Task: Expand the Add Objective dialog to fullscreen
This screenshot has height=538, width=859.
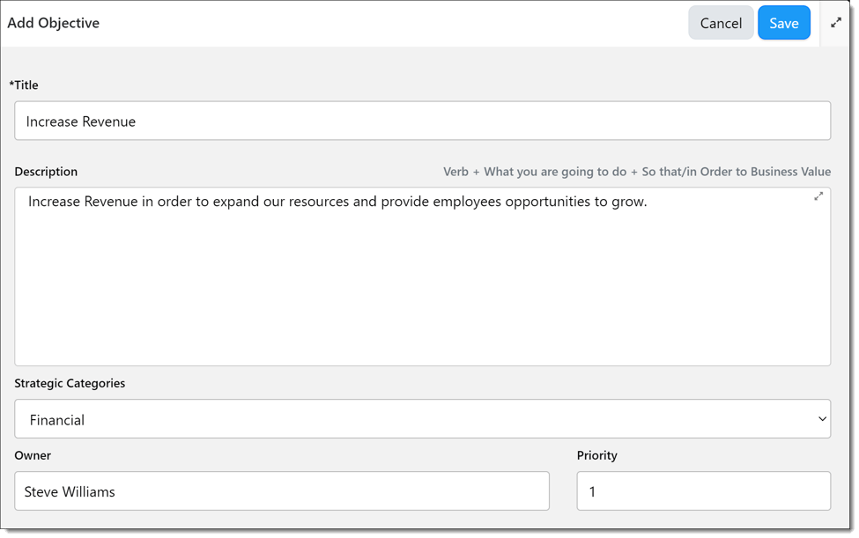Action: 836,23
